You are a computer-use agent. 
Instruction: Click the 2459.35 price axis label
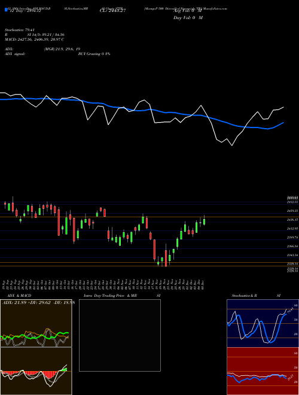[292, 211]
